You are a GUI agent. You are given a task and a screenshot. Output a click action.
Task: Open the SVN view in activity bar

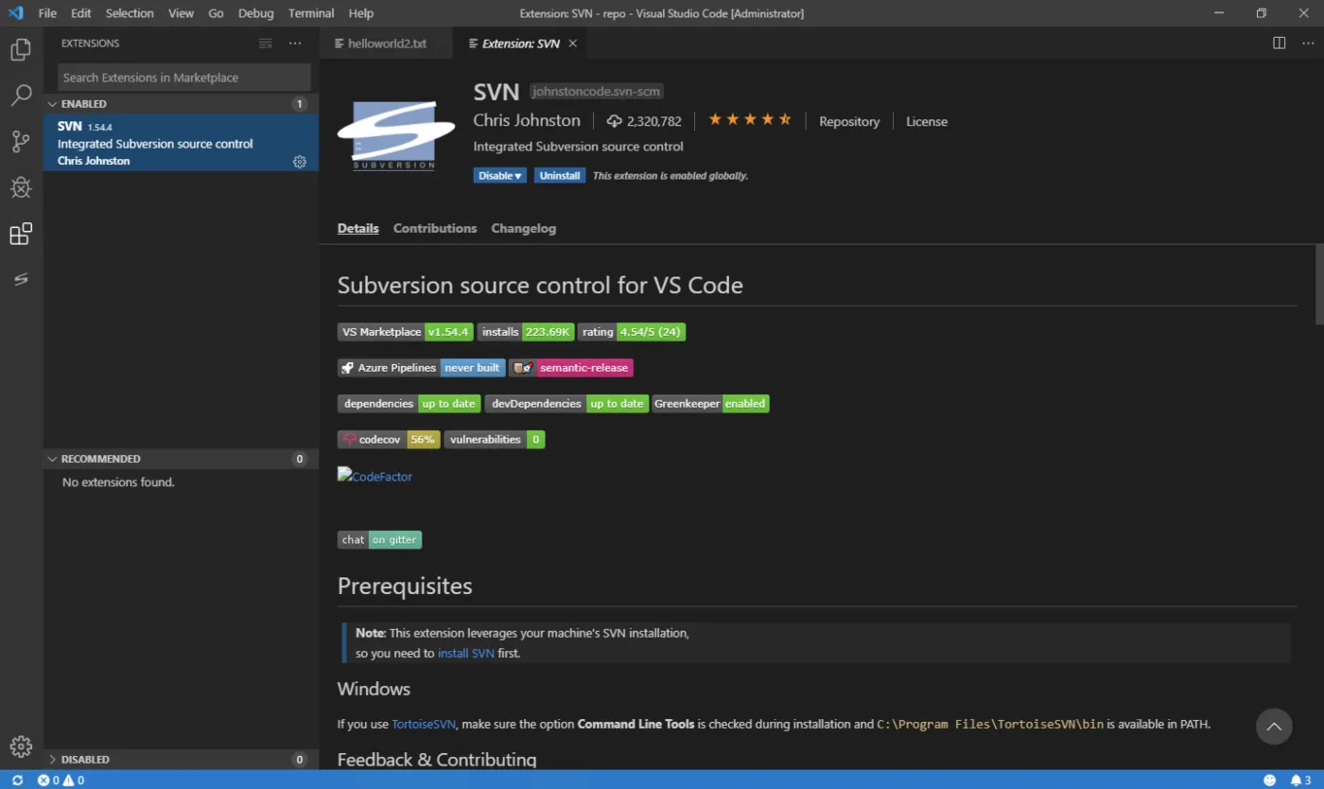tap(21, 279)
